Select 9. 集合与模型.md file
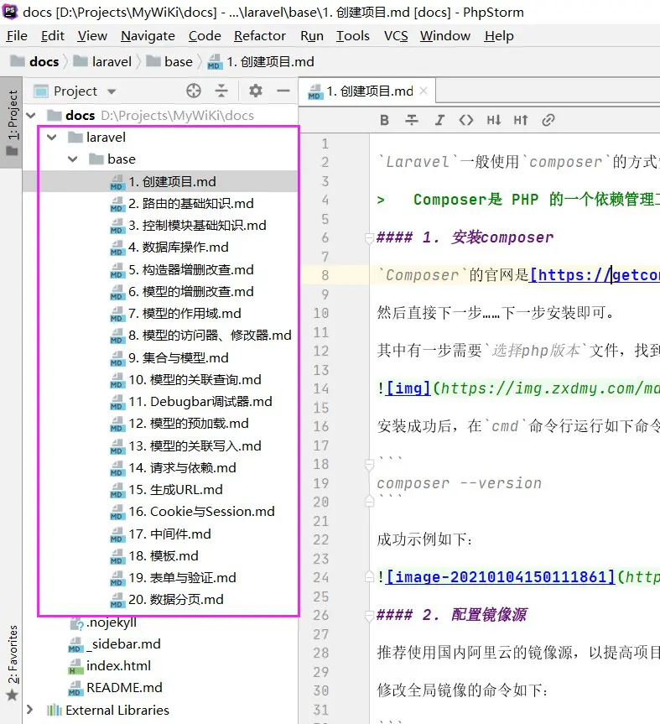 point(169,358)
